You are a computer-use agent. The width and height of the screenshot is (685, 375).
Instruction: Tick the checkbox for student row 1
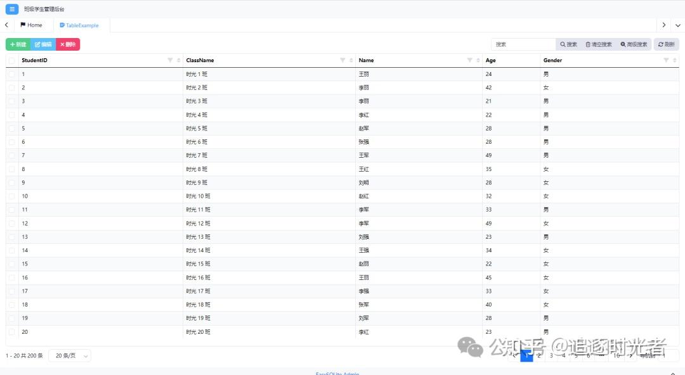[x=10, y=74]
